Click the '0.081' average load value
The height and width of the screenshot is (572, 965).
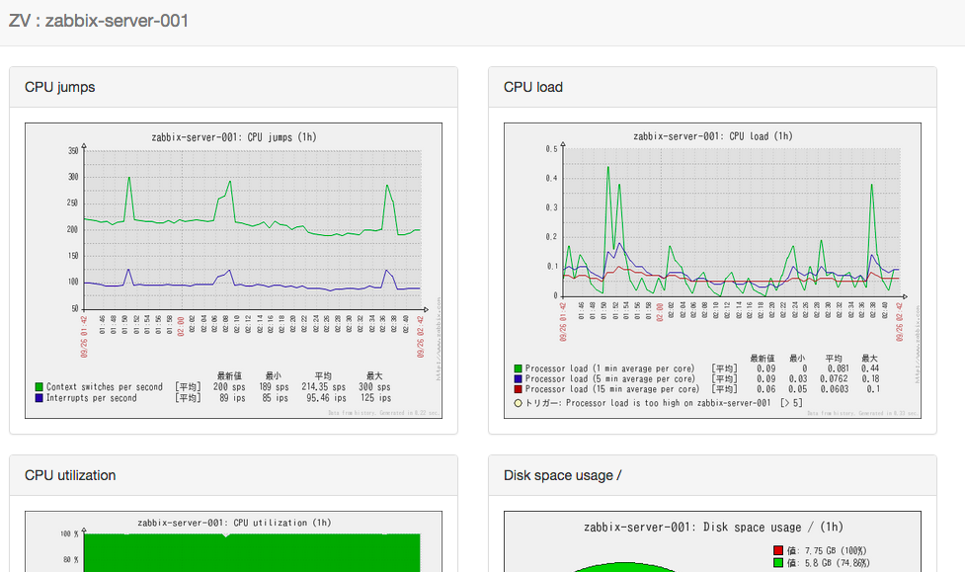[838, 368]
